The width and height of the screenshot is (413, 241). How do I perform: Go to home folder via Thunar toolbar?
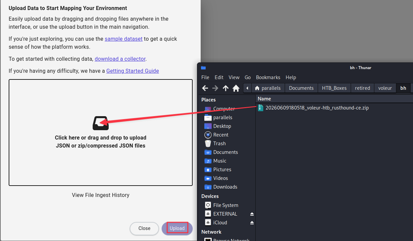[x=236, y=88]
